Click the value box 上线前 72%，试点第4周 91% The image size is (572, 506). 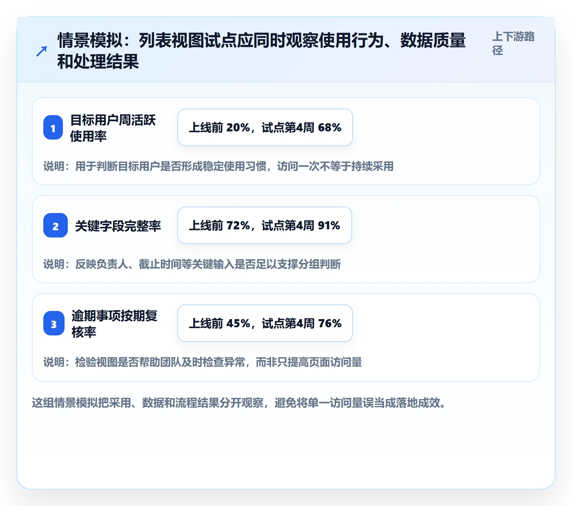tap(265, 225)
